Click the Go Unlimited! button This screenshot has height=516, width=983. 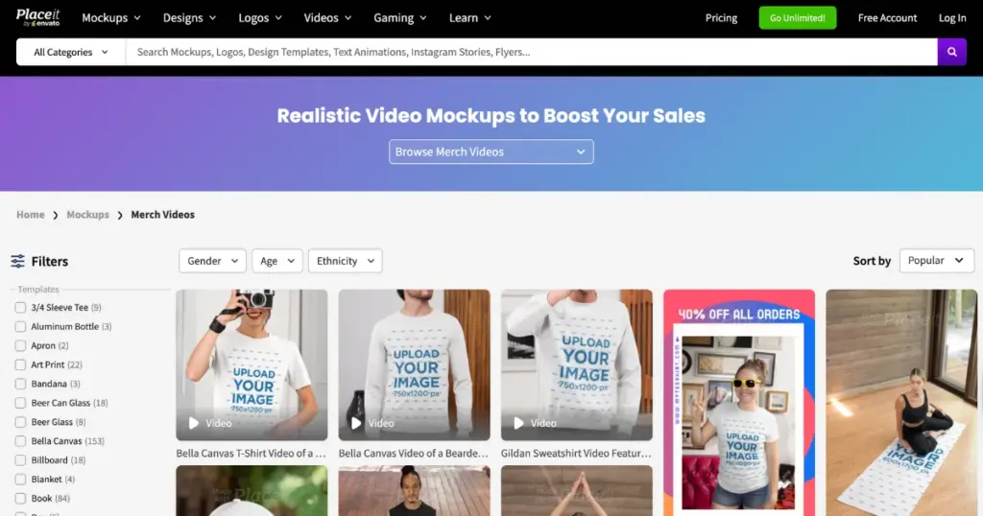point(798,18)
